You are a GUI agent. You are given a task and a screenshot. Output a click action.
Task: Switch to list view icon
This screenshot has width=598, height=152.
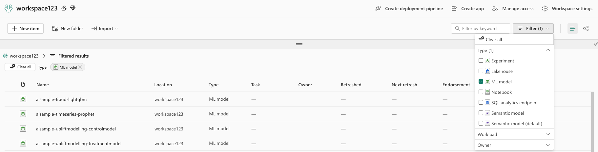click(572, 28)
